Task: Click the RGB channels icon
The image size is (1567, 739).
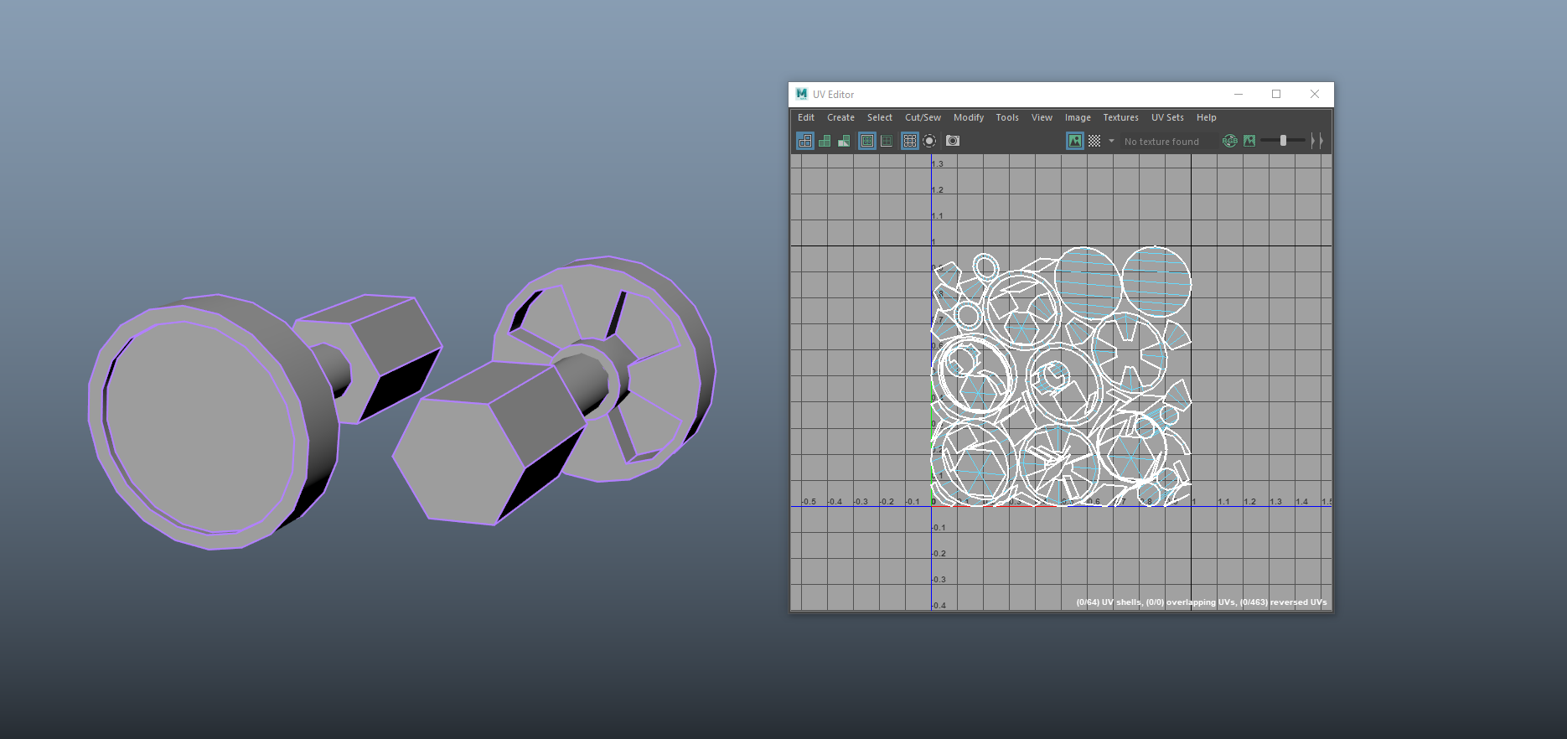Action: (1229, 141)
